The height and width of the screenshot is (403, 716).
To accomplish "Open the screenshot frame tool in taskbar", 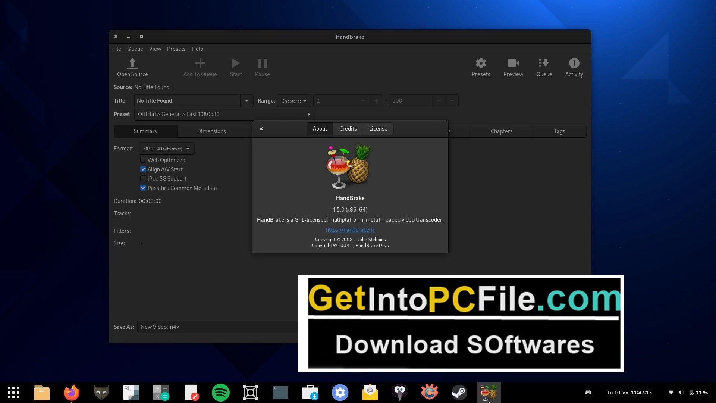I will point(251,393).
